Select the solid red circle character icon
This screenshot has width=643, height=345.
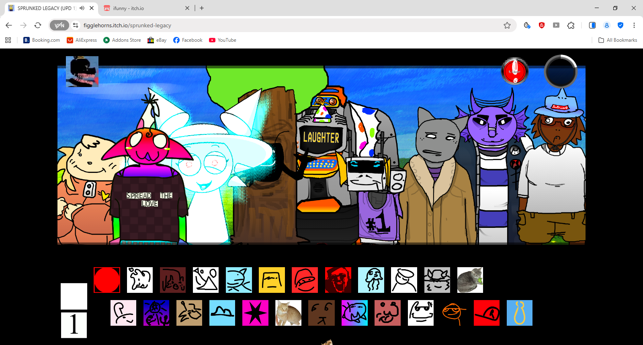coord(107,280)
